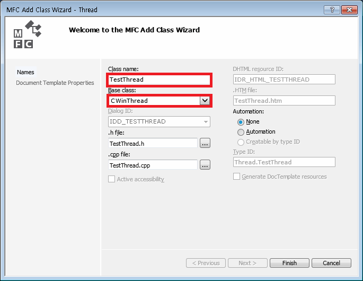The height and width of the screenshot is (281, 363).
Task: Open the disabled Dialog ID dropdown
Action: [x=160, y=121]
